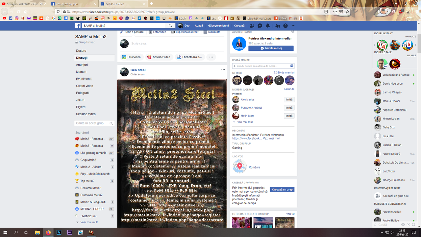Viewport: 421px width, 237px height.
Task: Go to the browser home page icon
Action: 26,12
